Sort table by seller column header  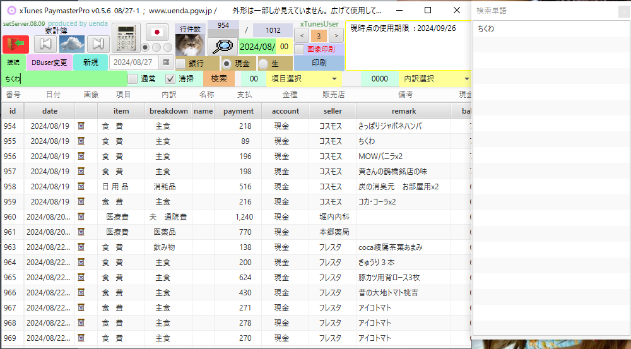332,110
